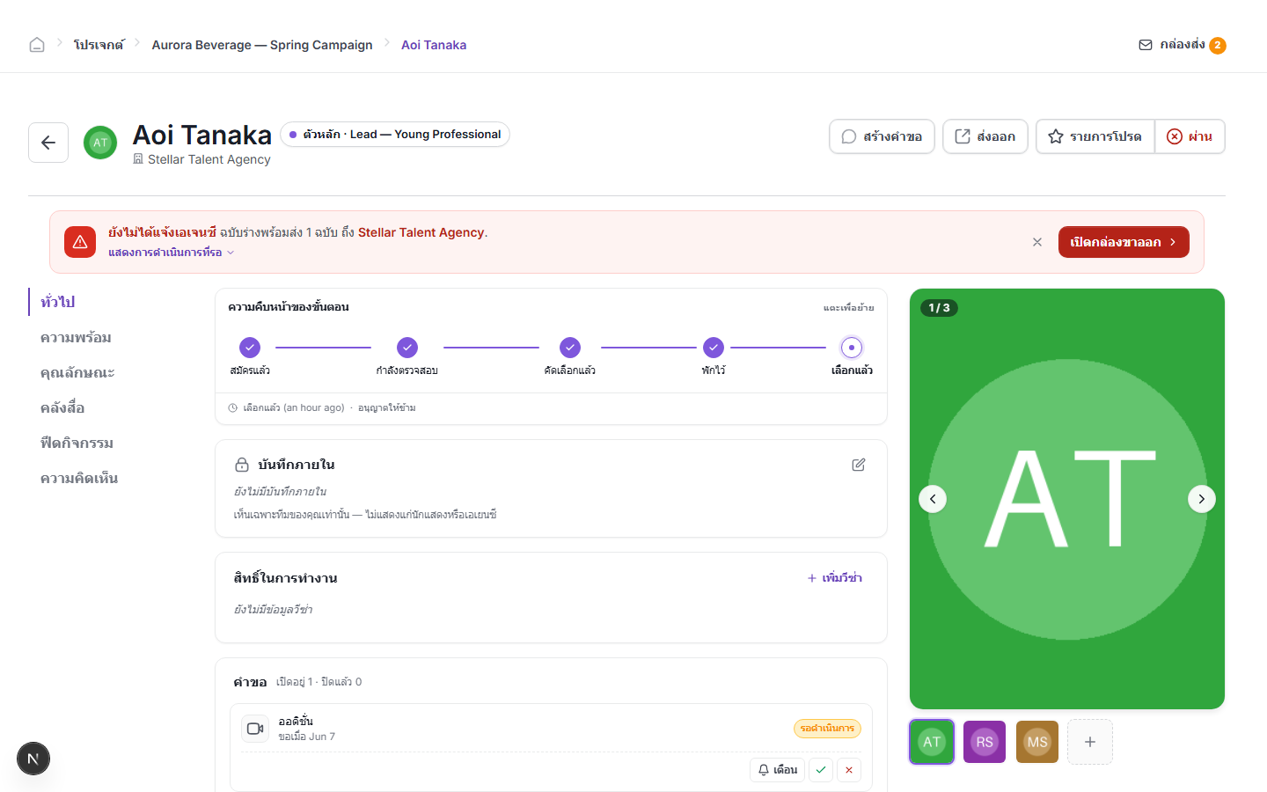Click the red warning icon in banner
Image resolution: width=1267 pixels, height=792 pixels.
(80, 242)
